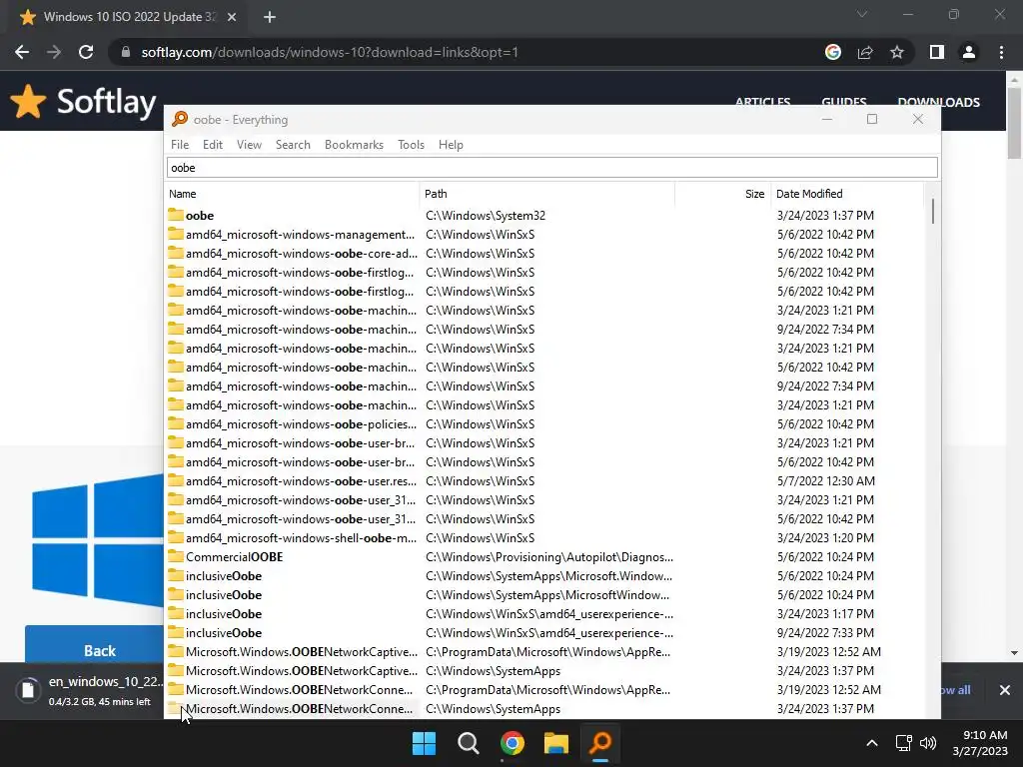Click date 5/7/2022 12:30 AM cell
The height and width of the screenshot is (767, 1023).
[x=825, y=480]
